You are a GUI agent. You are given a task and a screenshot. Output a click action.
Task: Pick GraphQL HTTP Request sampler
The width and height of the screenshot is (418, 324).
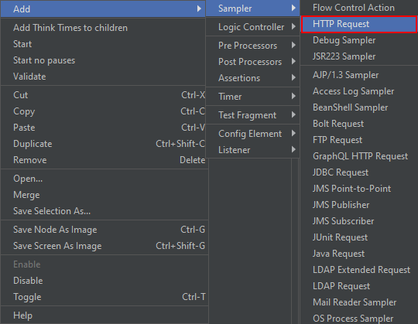pyautogui.click(x=359, y=156)
